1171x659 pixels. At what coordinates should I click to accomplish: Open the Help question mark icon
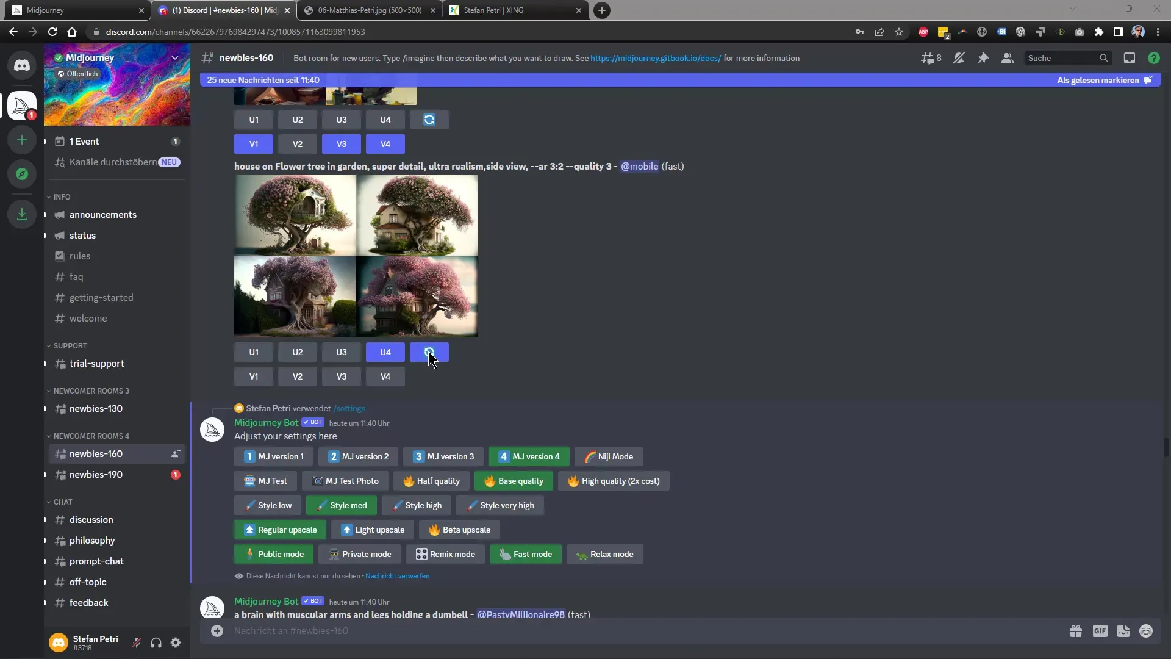click(1154, 58)
